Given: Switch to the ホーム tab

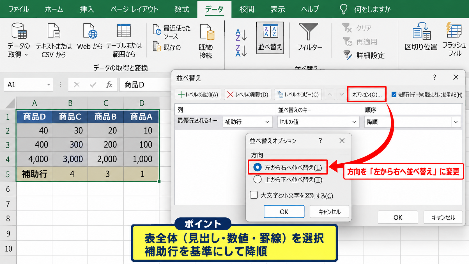Looking at the screenshot, I should pyautogui.click(x=54, y=9).
